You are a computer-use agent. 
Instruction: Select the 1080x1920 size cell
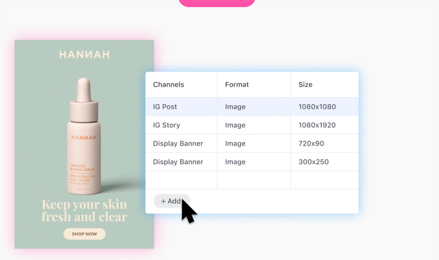coord(317,125)
